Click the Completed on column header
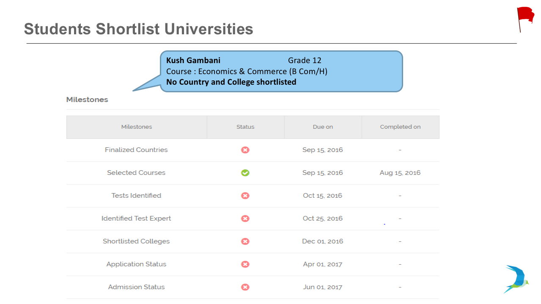This screenshot has width=541, height=304. (x=400, y=127)
